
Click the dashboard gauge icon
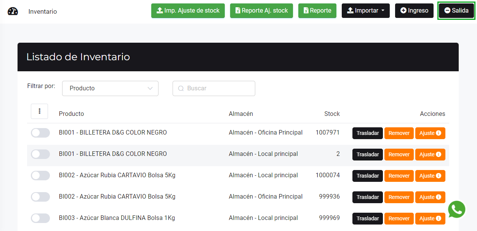pyautogui.click(x=13, y=11)
